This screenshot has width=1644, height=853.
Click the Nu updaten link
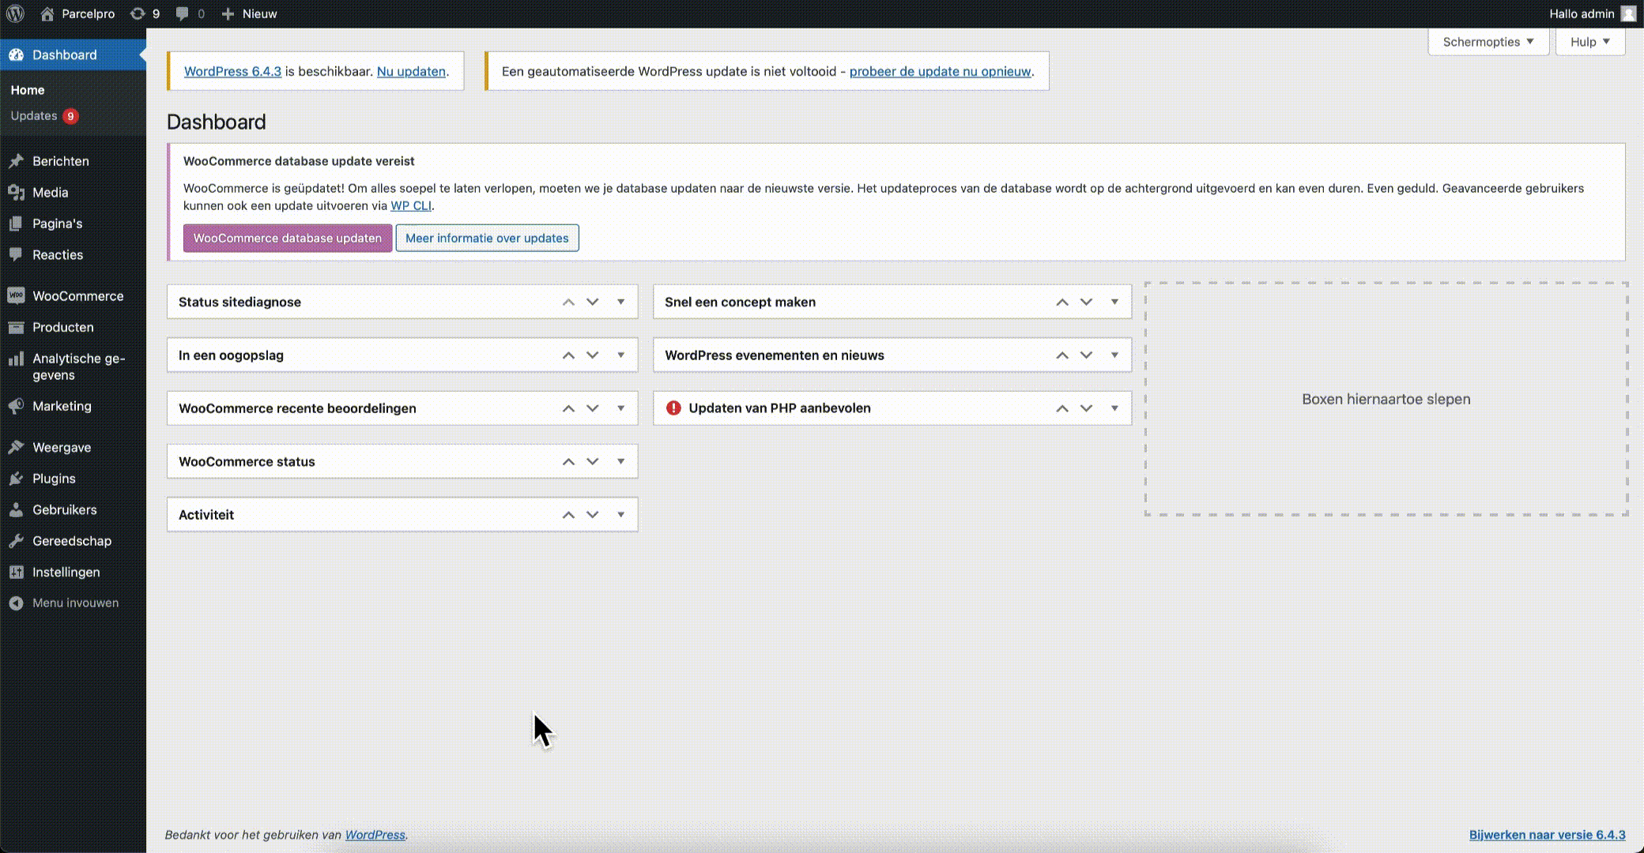coord(411,71)
